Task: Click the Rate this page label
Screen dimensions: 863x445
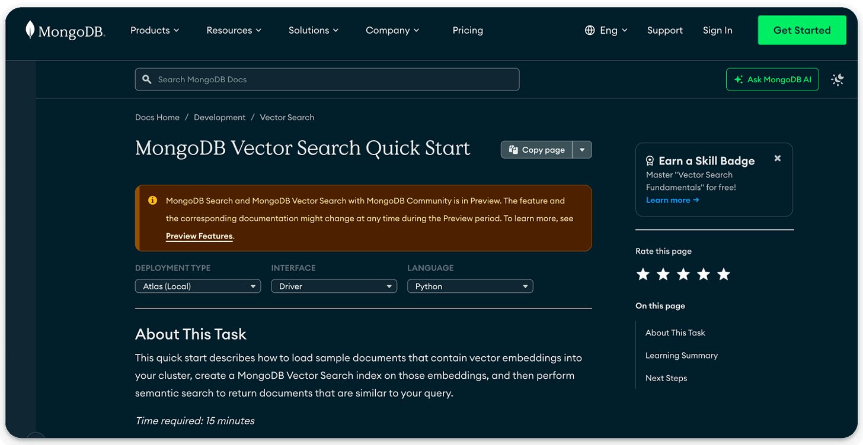Action: [x=663, y=251]
